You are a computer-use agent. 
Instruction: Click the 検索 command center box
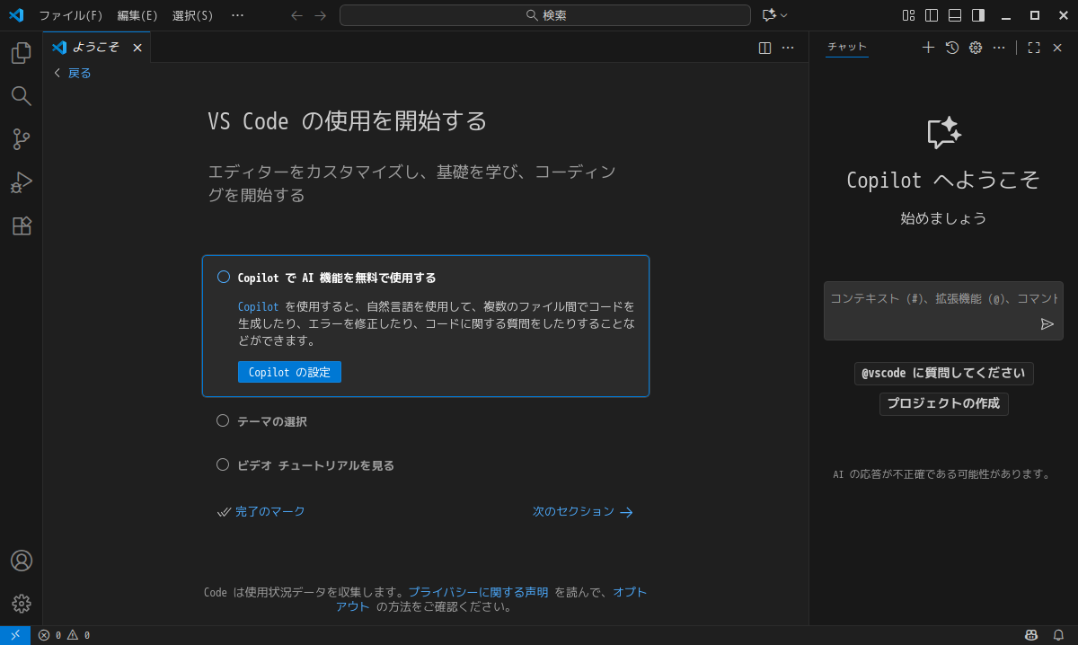pyautogui.click(x=545, y=15)
